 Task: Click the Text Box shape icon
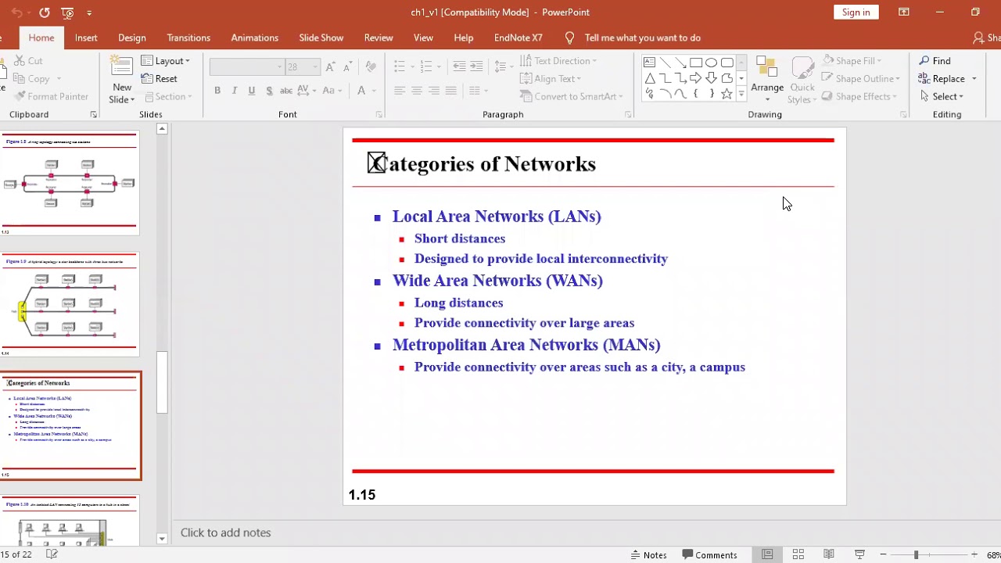(x=649, y=63)
